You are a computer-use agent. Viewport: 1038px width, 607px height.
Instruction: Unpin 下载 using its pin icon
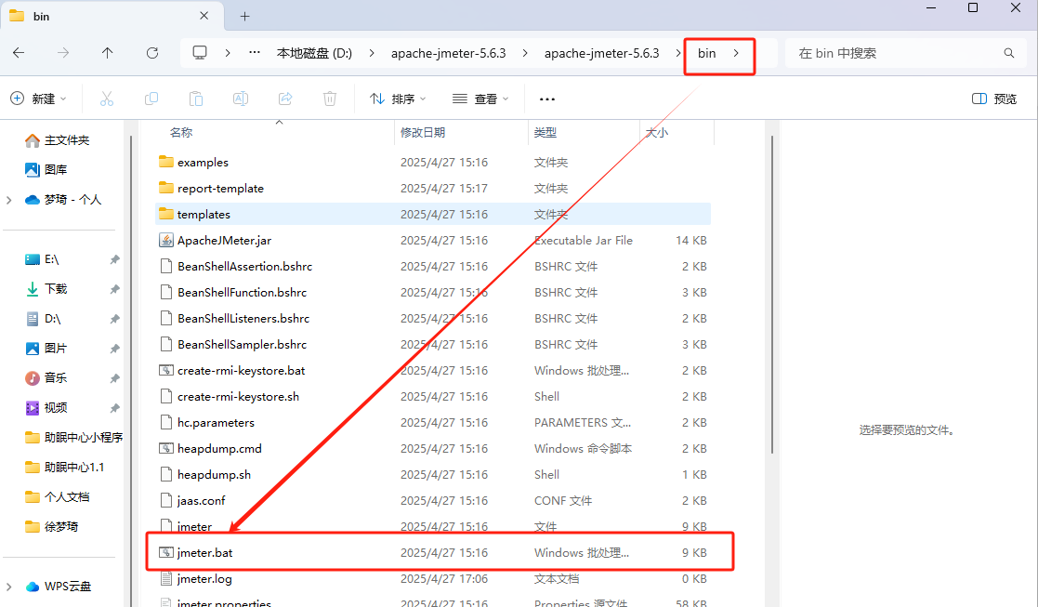(x=114, y=288)
